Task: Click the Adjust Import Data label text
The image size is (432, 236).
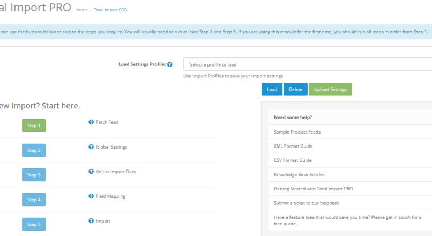Action: (x=116, y=171)
